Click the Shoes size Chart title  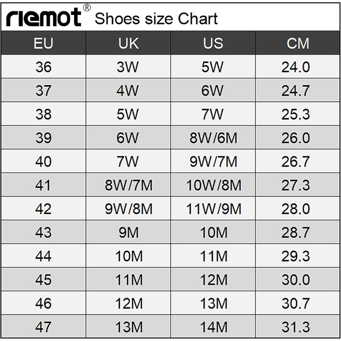point(156,19)
